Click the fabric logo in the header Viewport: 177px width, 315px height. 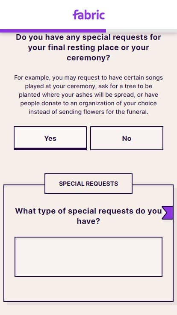(x=88, y=15)
